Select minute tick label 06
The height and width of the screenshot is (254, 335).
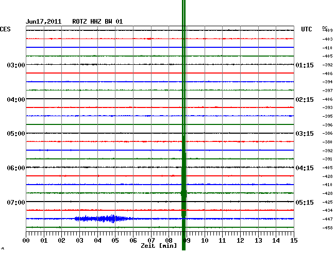[x=133, y=241]
